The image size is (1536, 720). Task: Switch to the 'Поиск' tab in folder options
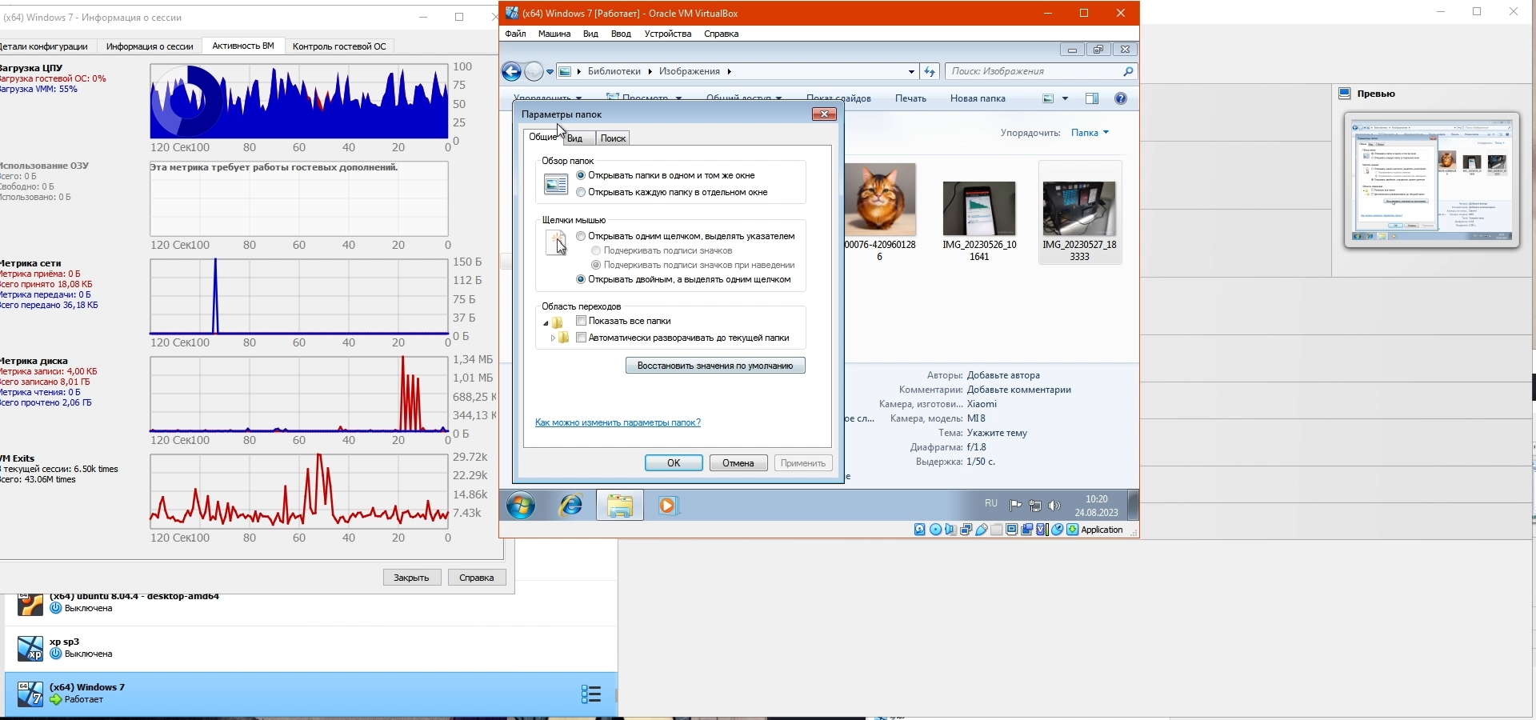click(x=613, y=138)
